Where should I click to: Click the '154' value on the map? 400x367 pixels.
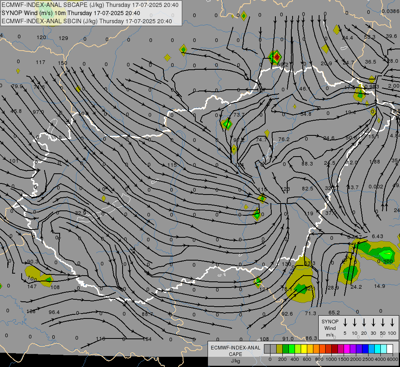pos(147,339)
